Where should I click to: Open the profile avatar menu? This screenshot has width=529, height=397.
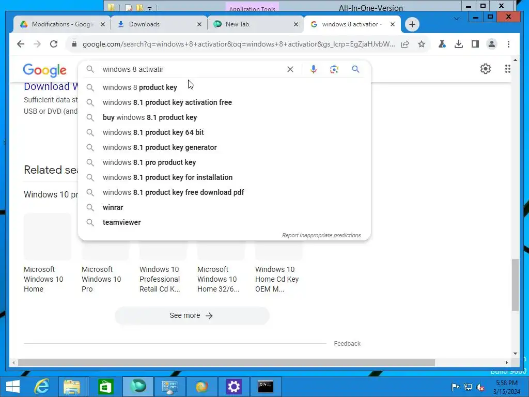click(492, 44)
